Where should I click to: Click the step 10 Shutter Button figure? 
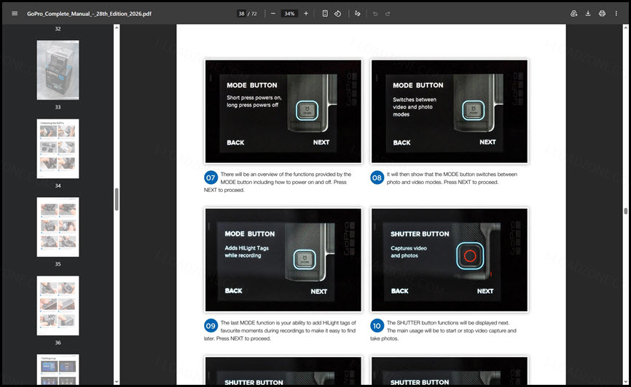[x=449, y=260]
